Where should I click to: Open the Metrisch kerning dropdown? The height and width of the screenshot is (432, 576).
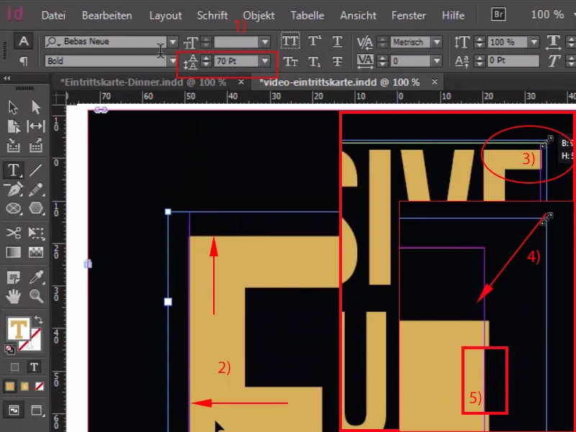[x=437, y=42]
